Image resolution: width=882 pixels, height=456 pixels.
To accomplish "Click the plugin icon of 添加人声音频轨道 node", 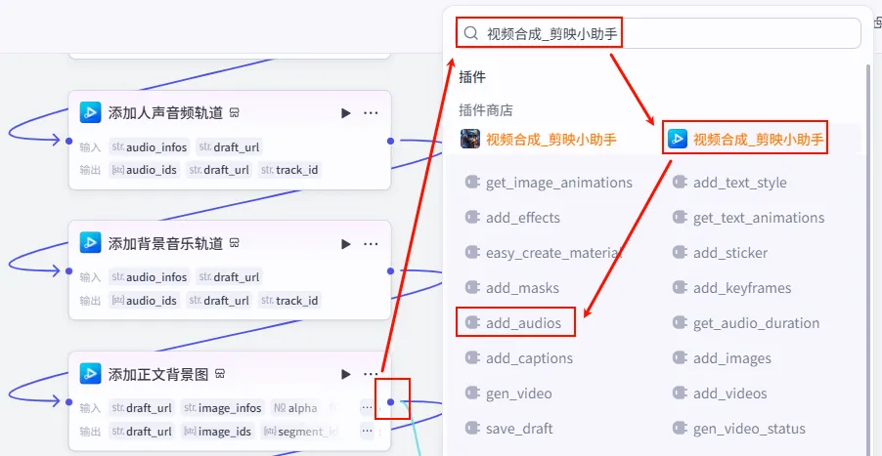I will point(90,112).
